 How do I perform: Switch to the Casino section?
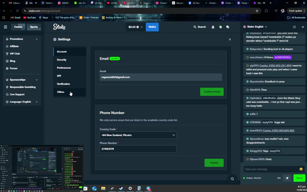(18, 27)
